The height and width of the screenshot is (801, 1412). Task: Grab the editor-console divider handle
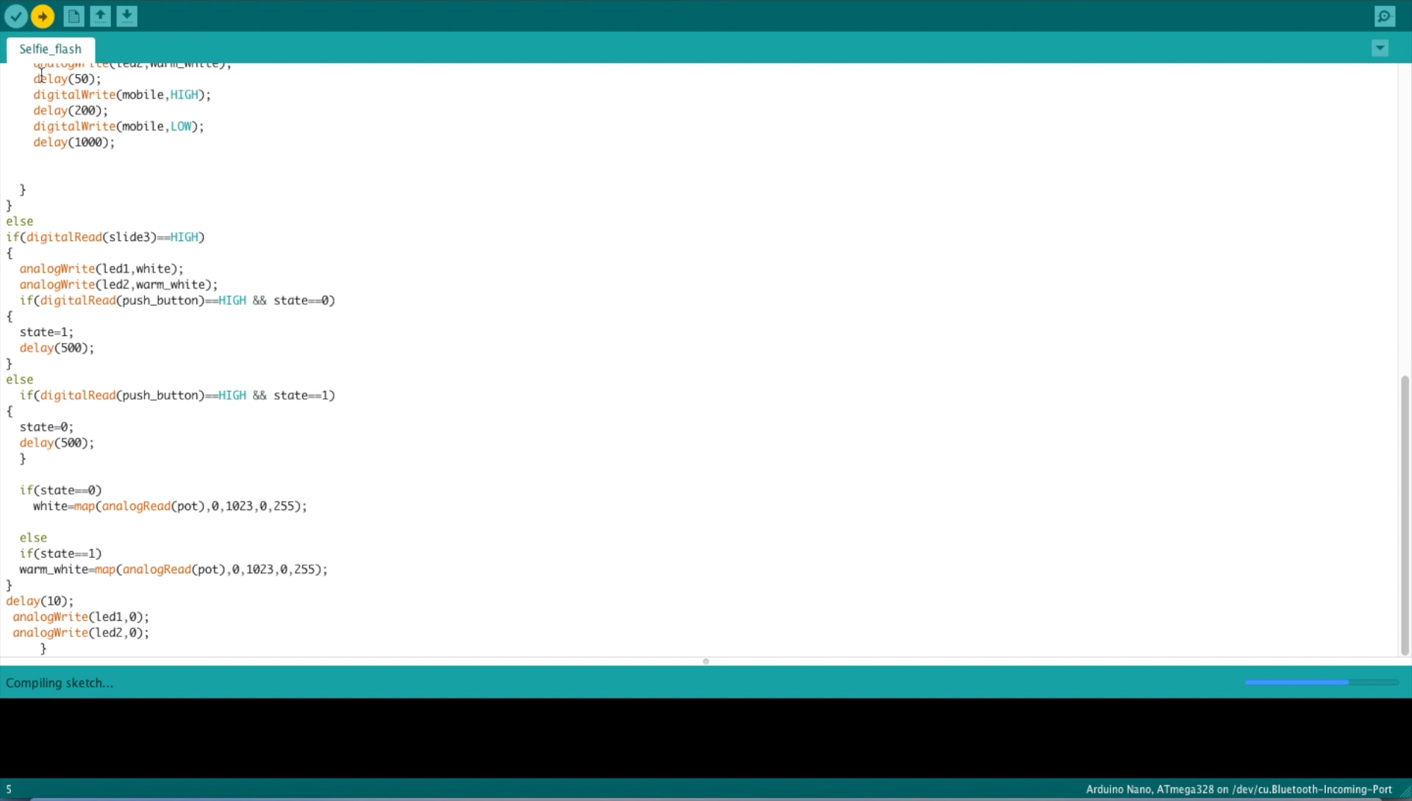coord(706,661)
